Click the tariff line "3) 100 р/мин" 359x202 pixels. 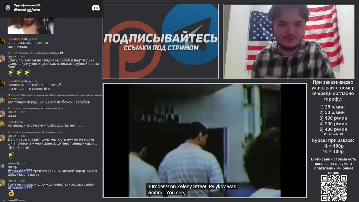click(x=333, y=118)
